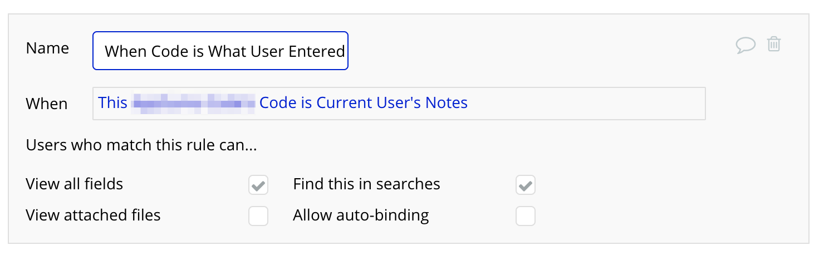Delete this privacy rule with the trash icon

tap(774, 45)
